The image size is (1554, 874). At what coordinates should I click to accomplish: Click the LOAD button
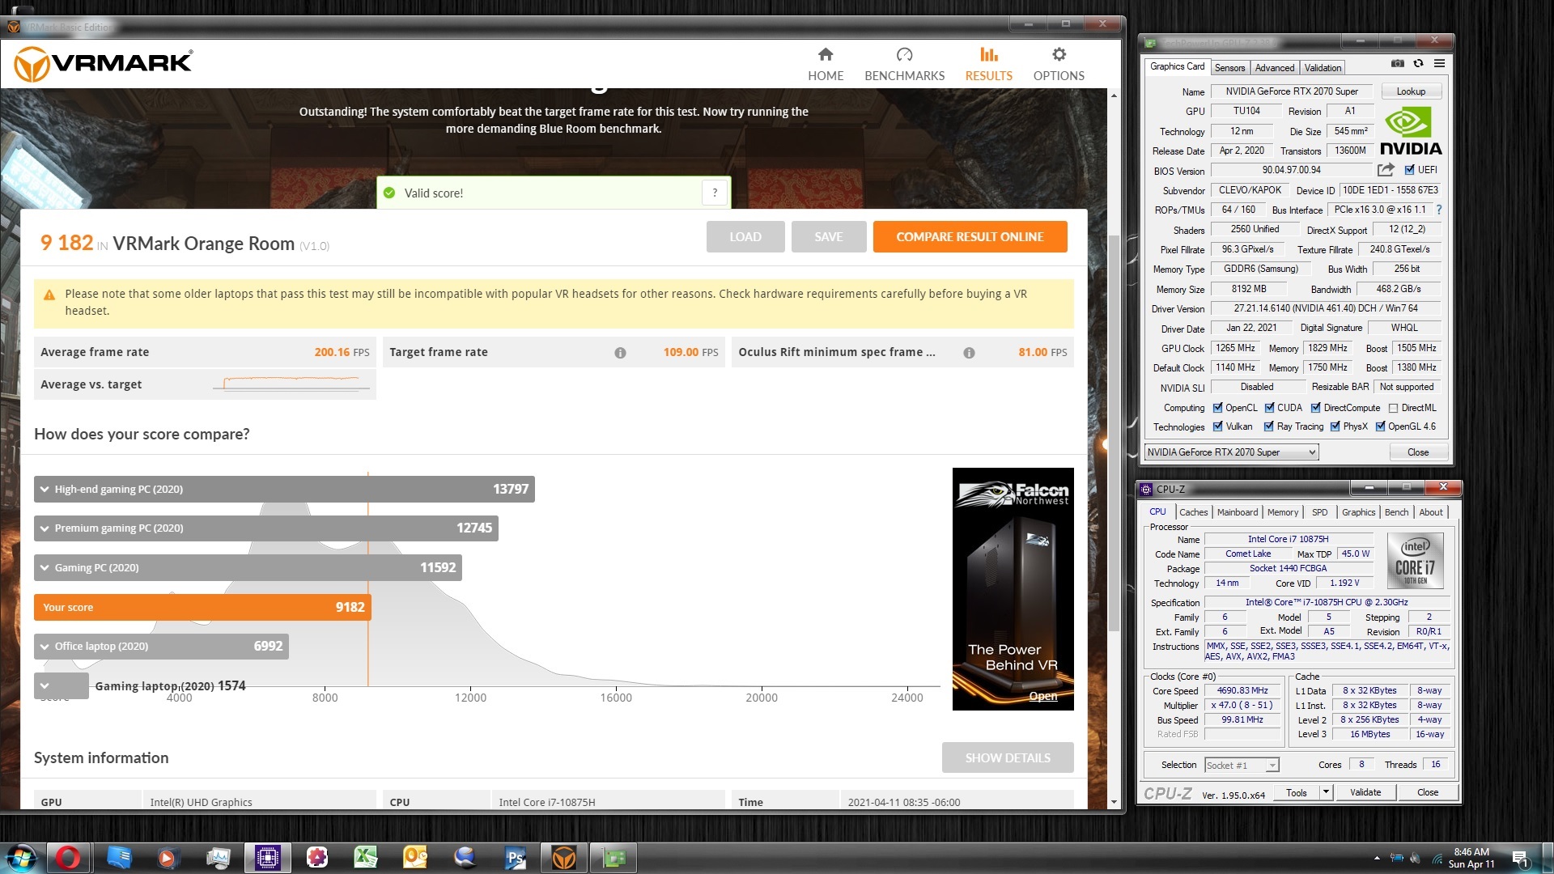(745, 237)
